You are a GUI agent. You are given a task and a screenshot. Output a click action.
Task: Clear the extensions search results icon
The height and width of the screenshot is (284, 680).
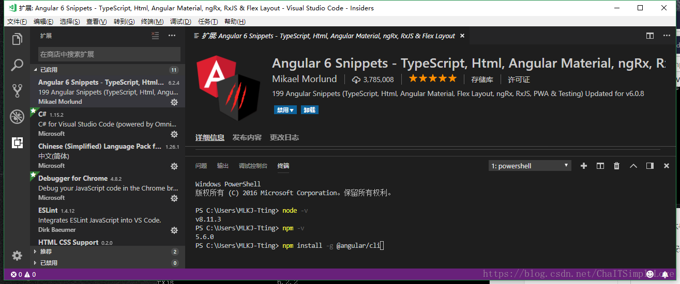pyautogui.click(x=155, y=36)
